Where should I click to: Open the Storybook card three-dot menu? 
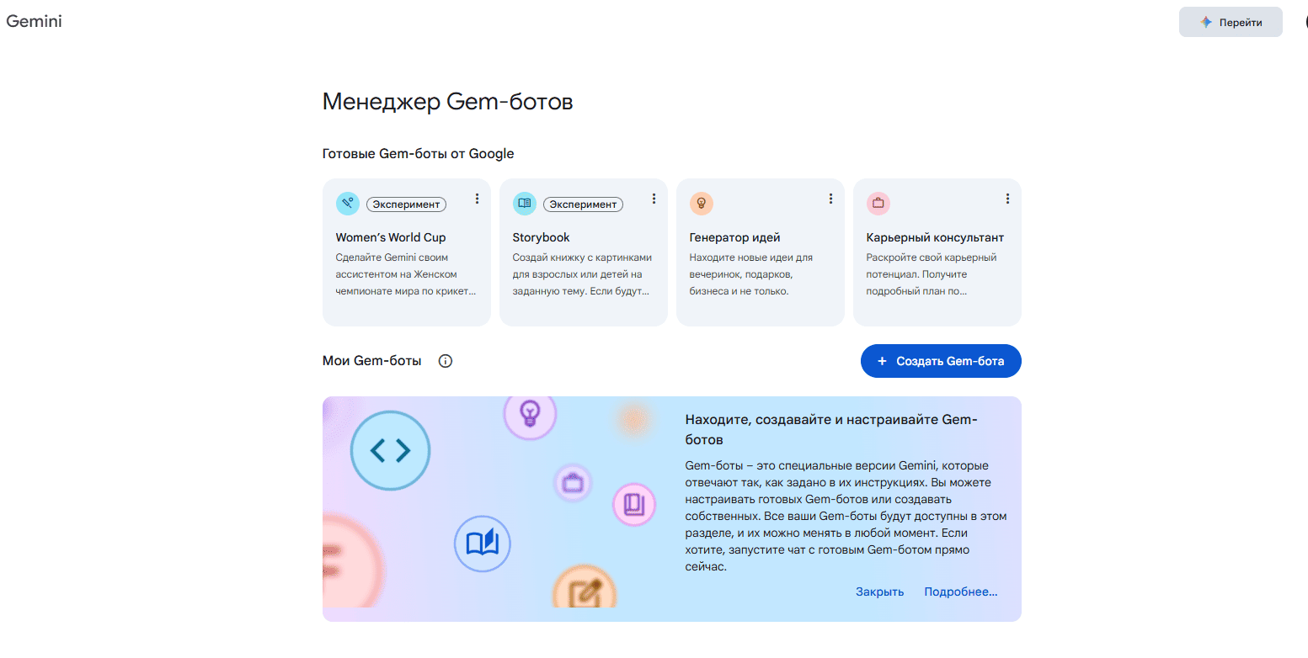(x=654, y=199)
